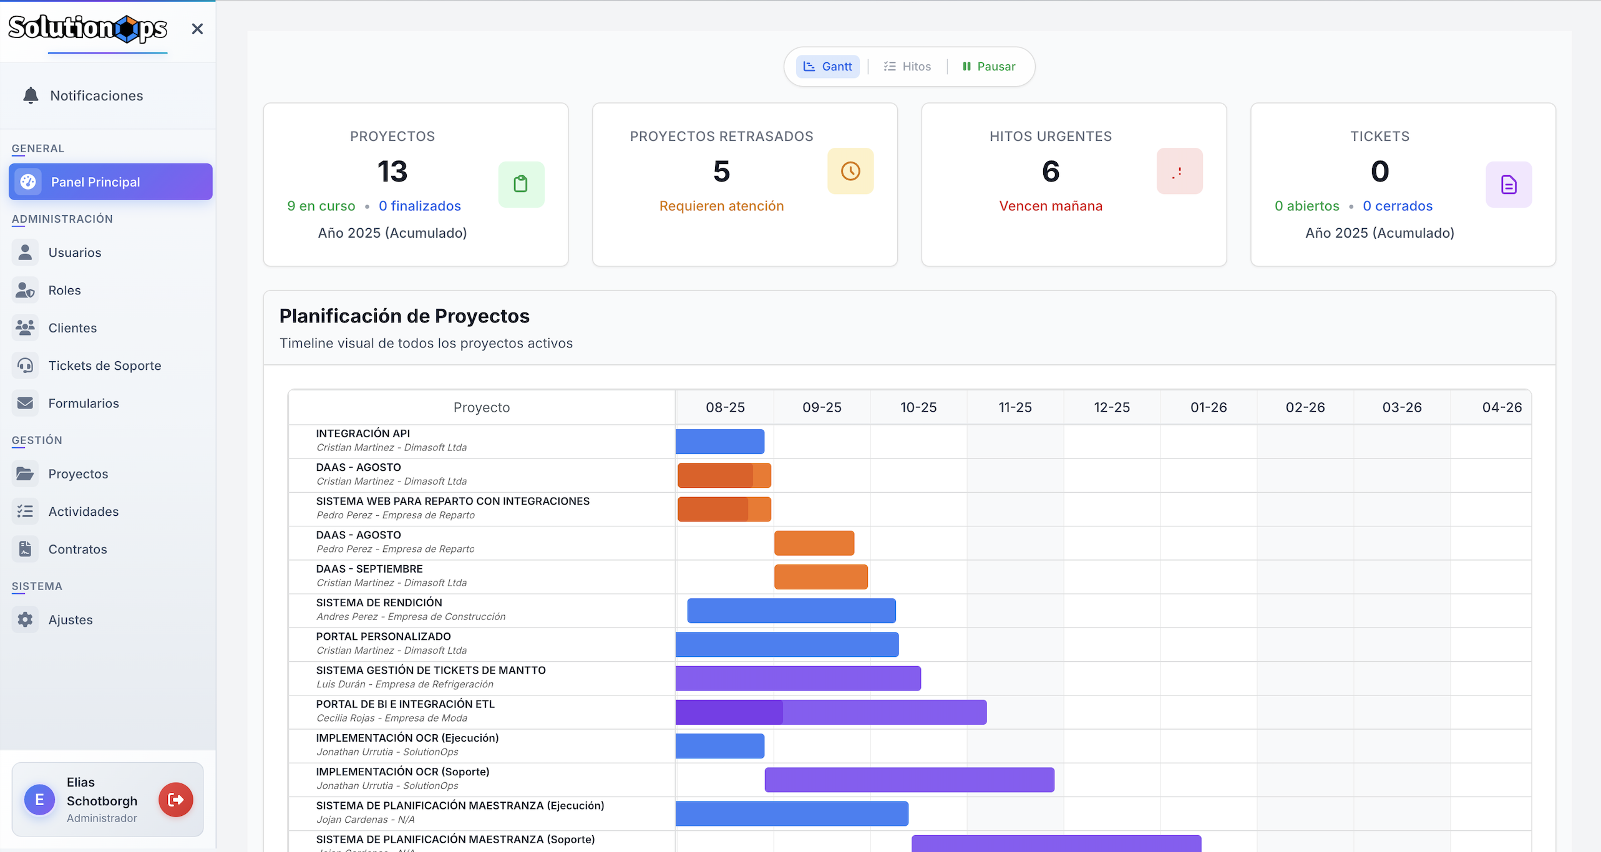Close the sidebar with X icon

click(x=197, y=29)
